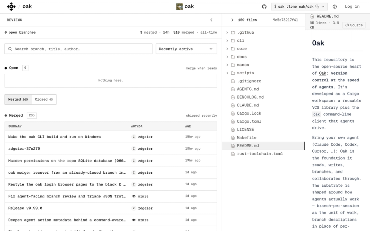Expand the cli folder
Image resolution: width=370 pixels, height=231 pixels.
coord(227,41)
